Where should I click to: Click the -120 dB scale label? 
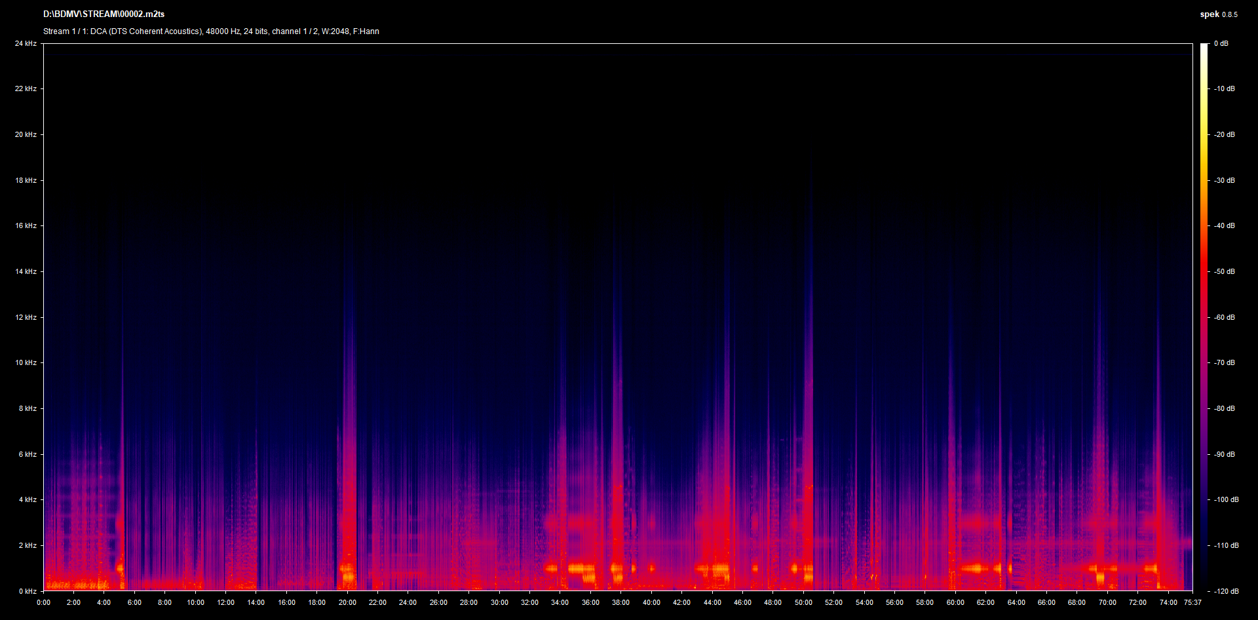click(x=1225, y=591)
